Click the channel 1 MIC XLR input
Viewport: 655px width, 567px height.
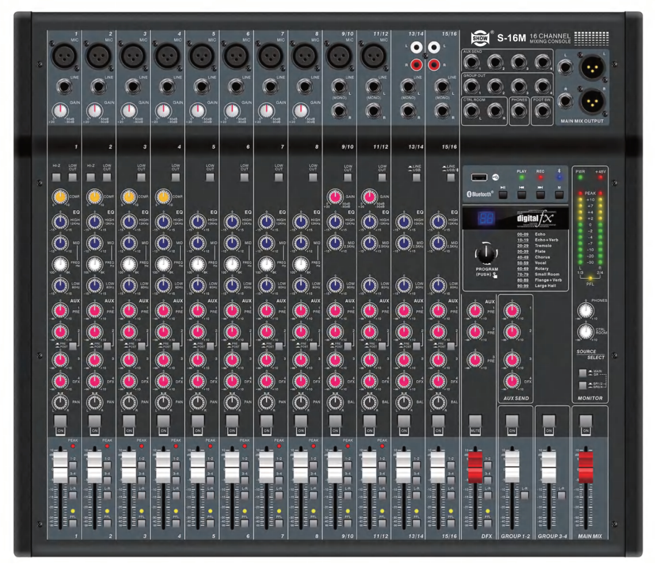tap(64, 56)
